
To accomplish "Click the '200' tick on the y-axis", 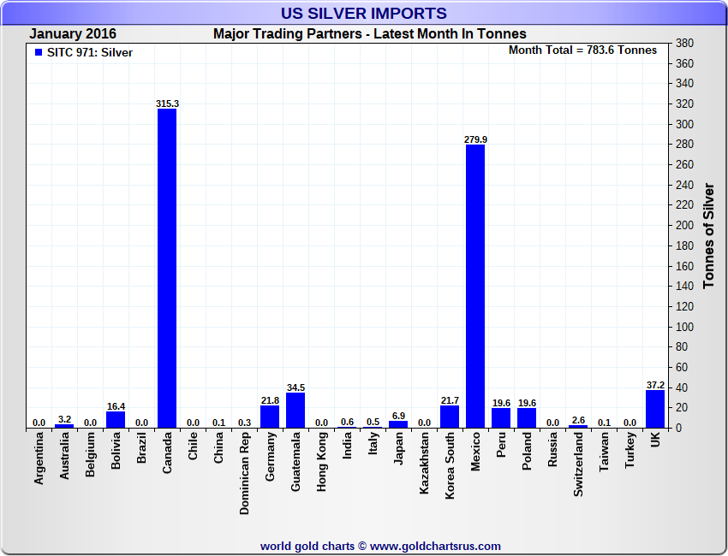I will pos(684,225).
